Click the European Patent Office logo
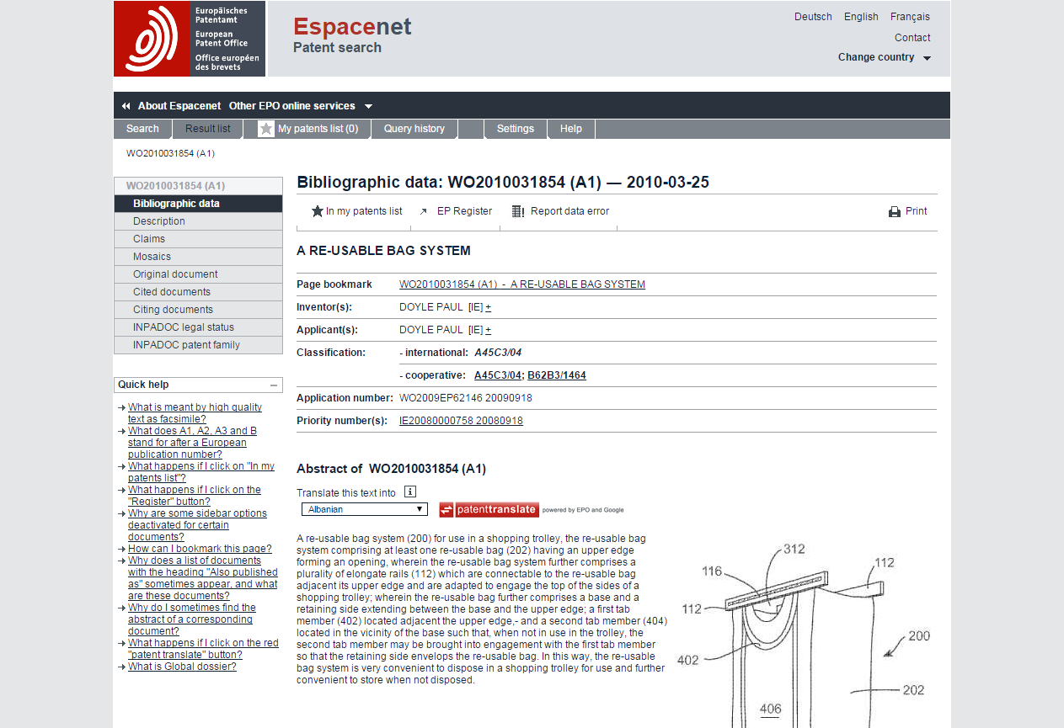Screen dimensions: 1064x728 tap(190, 39)
